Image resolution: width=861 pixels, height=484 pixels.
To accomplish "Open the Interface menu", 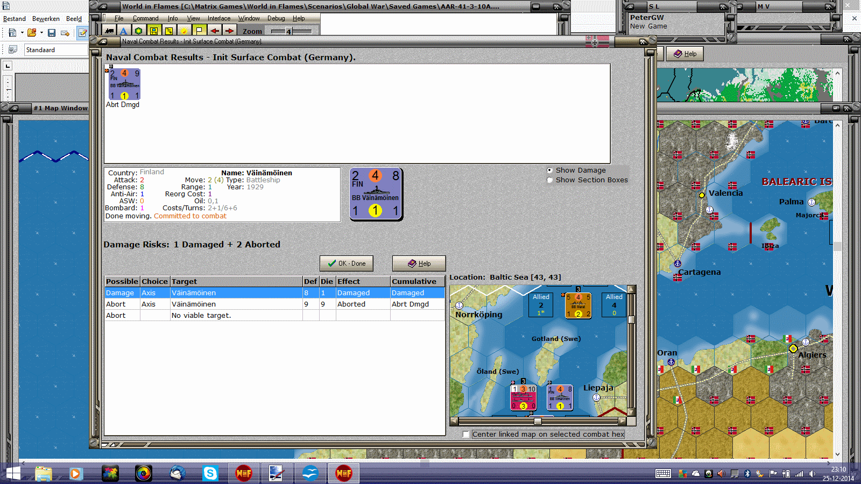I will (x=219, y=18).
